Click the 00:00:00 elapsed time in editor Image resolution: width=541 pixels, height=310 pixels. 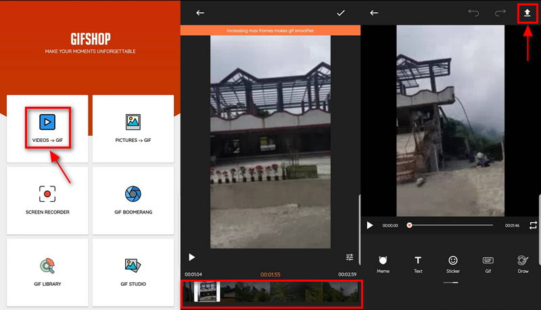[x=390, y=226]
